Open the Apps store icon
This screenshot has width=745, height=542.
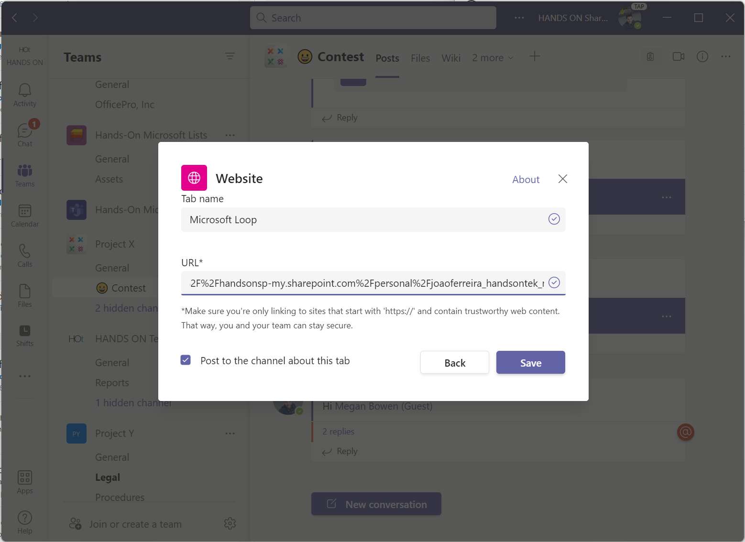[x=25, y=482]
